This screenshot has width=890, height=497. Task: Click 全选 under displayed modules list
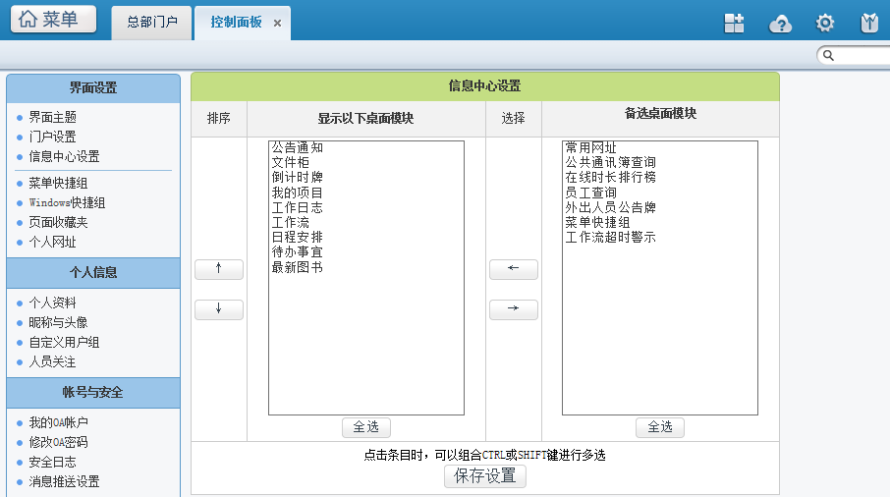coord(365,427)
